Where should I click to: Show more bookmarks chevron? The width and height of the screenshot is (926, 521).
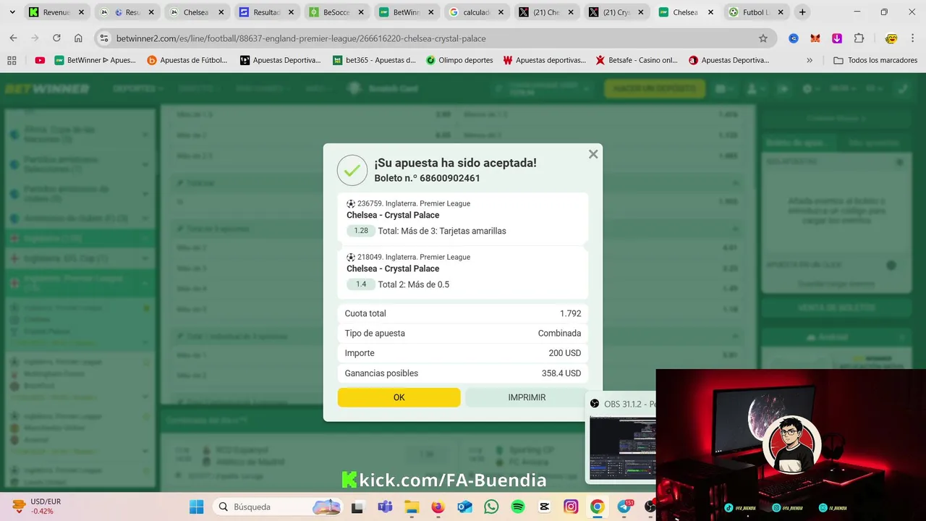click(x=810, y=60)
